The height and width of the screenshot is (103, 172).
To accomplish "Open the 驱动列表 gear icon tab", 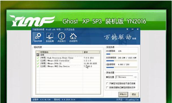I will [x=38, y=38].
